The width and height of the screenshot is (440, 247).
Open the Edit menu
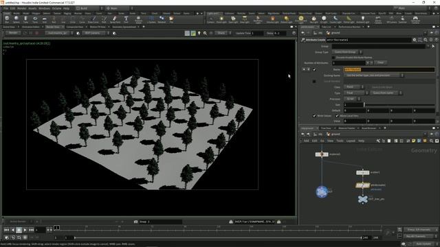(12, 8)
